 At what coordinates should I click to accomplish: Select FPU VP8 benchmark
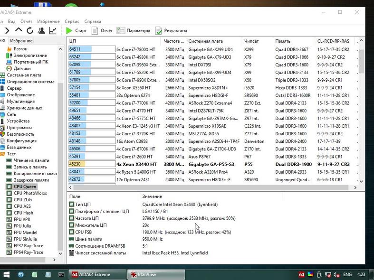(x=22, y=219)
